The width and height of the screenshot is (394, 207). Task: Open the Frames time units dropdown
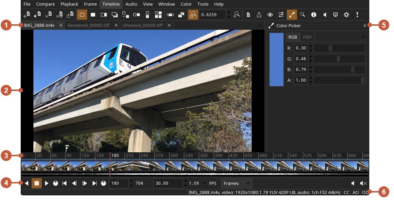coord(236,183)
